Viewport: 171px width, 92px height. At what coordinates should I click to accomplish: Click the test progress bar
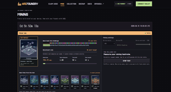click(x=70, y=64)
